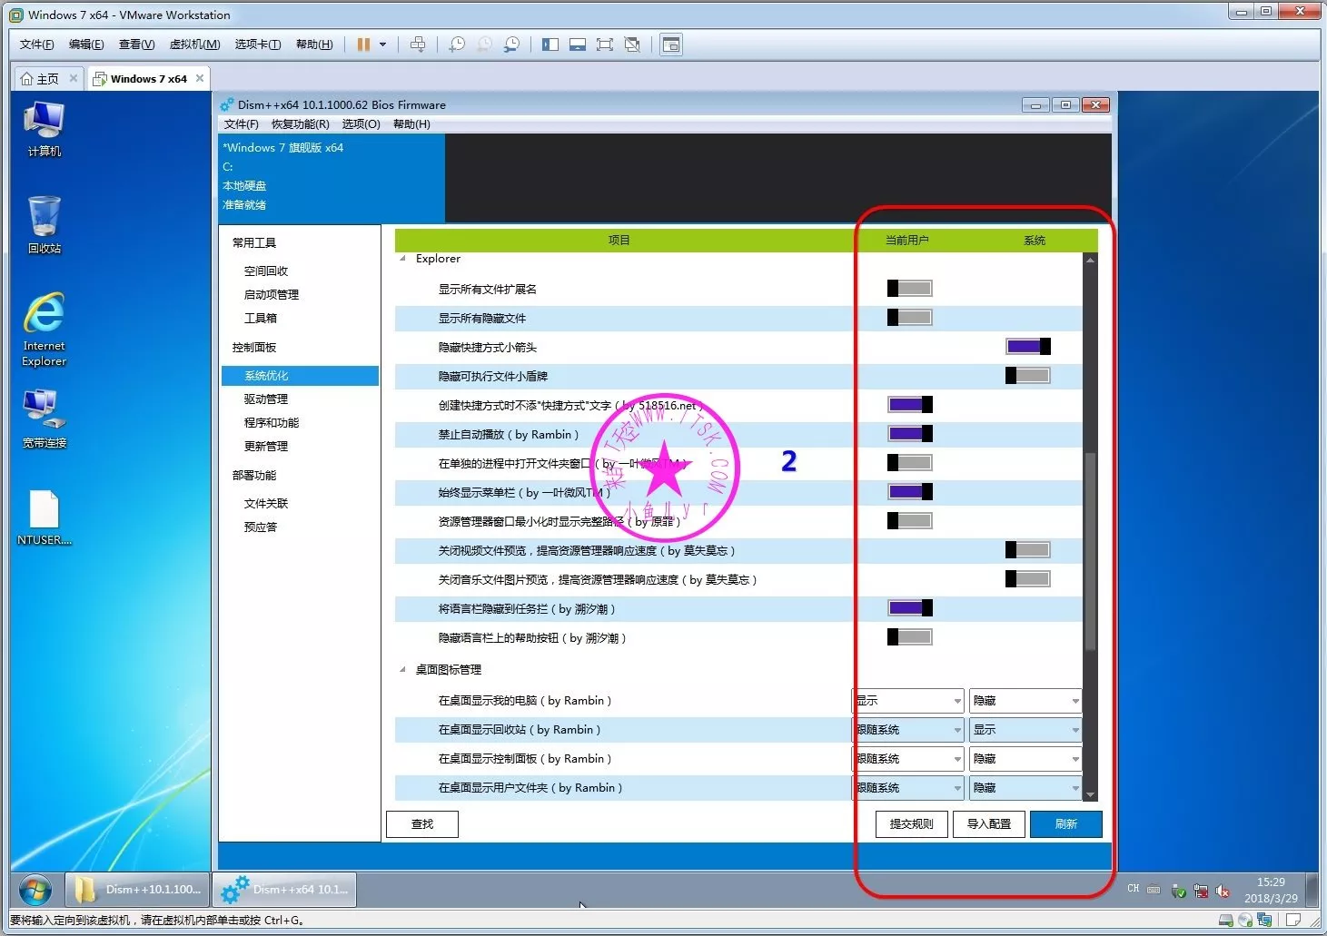Click the 刷新 button
Image resolution: width=1327 pixels, height=936 pixels.
(x=1065, y=824)
